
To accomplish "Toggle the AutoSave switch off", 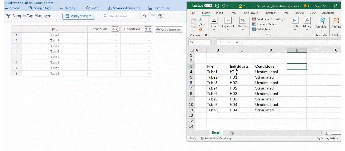I will pyautogui.click(x=208, y=6).
